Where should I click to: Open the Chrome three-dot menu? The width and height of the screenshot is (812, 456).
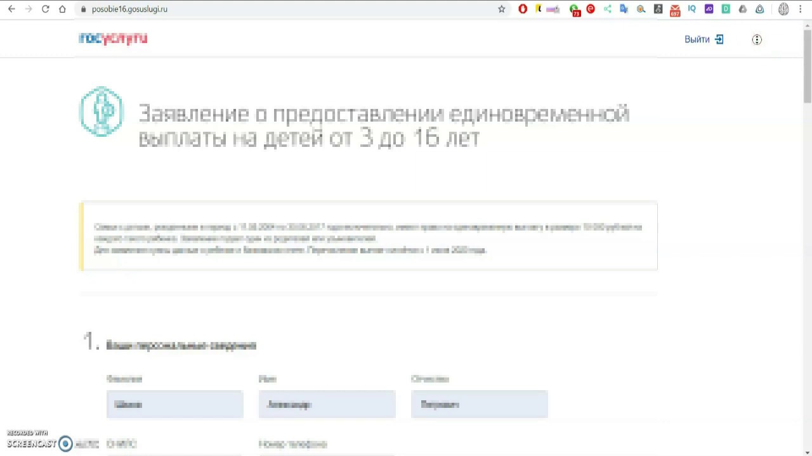[x=800, y=9]
